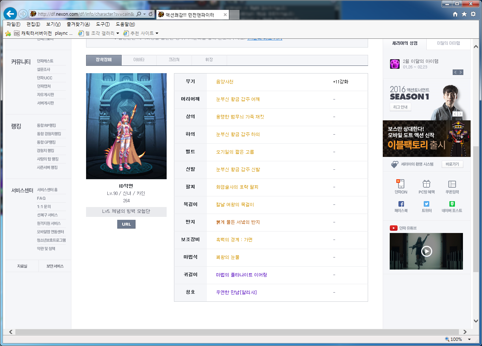Screen dimensions: 482x346
Task: Show the next item of the month
Action: [x=461, y=72]
